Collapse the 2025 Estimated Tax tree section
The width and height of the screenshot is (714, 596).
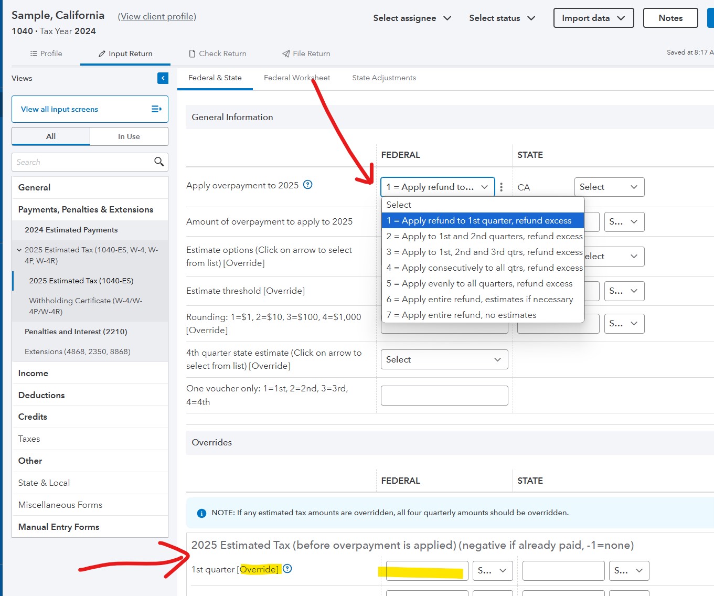tap(19, 250)
